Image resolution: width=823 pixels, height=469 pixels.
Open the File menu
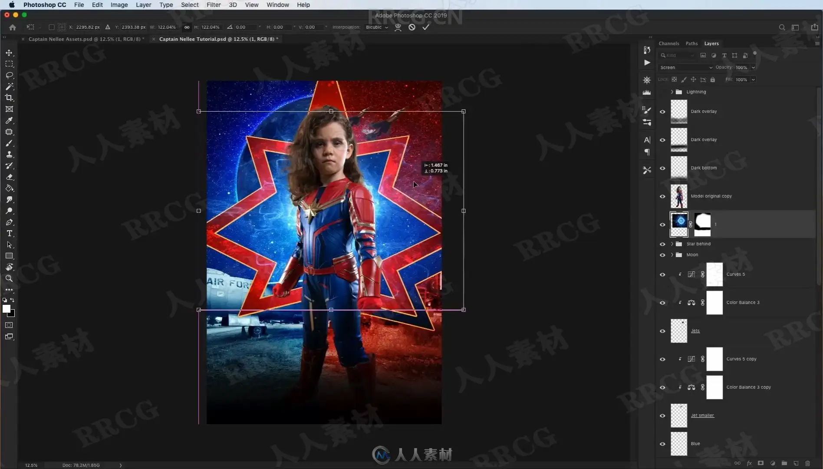point(79,5)
